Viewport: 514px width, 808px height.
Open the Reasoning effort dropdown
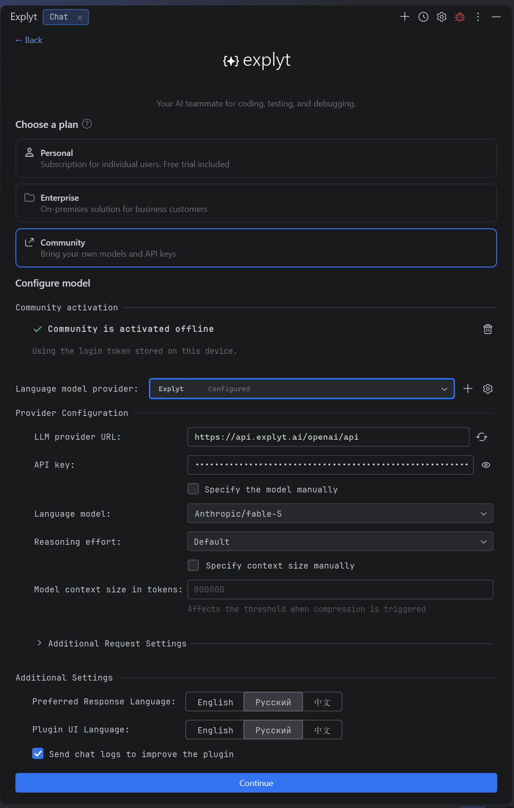[340, 541]
